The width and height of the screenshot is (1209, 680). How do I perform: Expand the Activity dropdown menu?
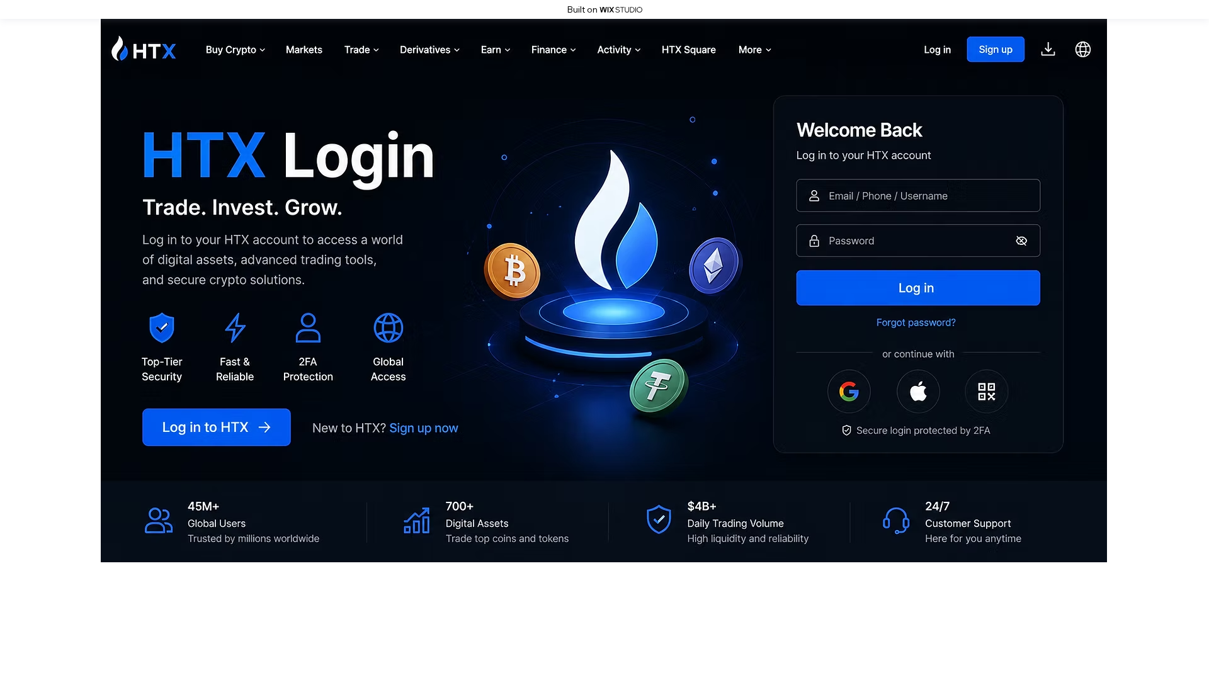[x=618, y=50]
